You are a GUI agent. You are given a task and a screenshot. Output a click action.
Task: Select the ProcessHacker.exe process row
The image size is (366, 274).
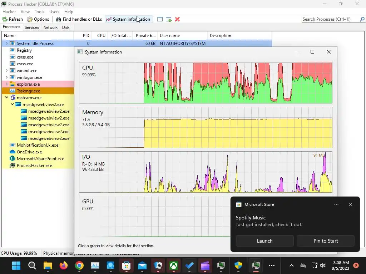coord(38,166)
